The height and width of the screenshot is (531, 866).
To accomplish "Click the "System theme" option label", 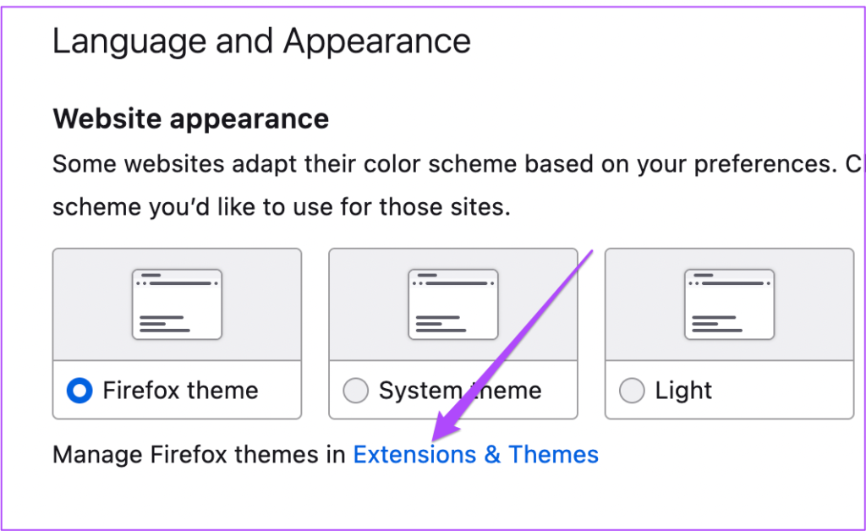I will click(460, 391).
